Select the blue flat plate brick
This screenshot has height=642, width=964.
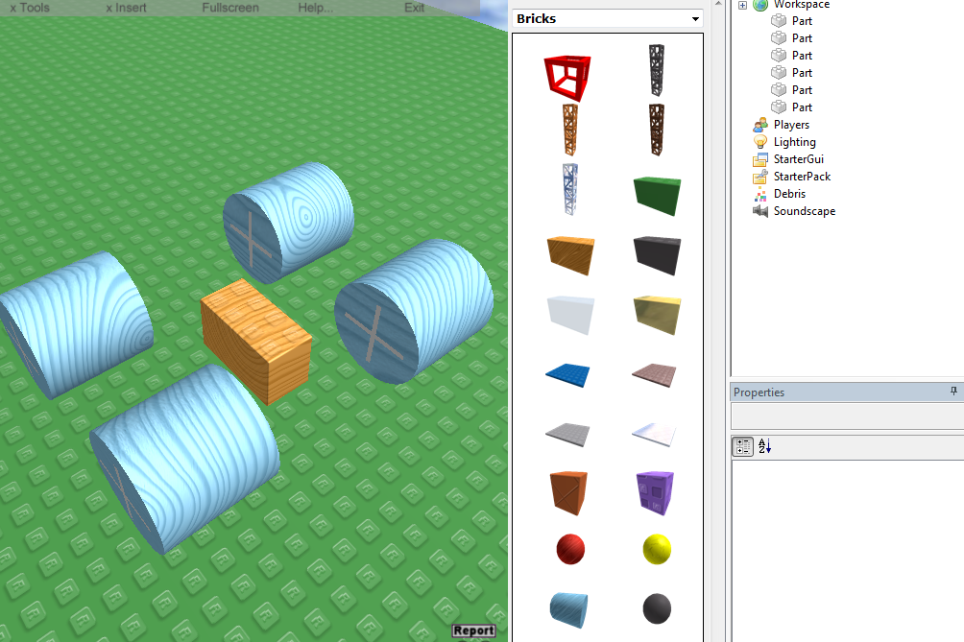click(570, 373)
